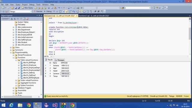The image size is (192, 108).
Task: Click the Increase Indent icon
Action: (98, 11)
